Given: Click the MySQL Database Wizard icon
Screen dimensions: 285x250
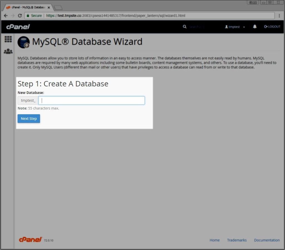Looking at the screenshot, I should (x=24, y=42).
